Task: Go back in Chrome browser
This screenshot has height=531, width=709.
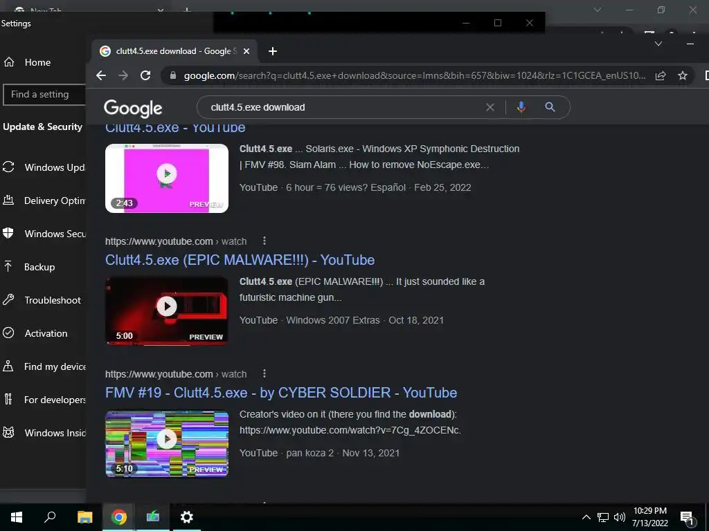Action: (101, 75)
